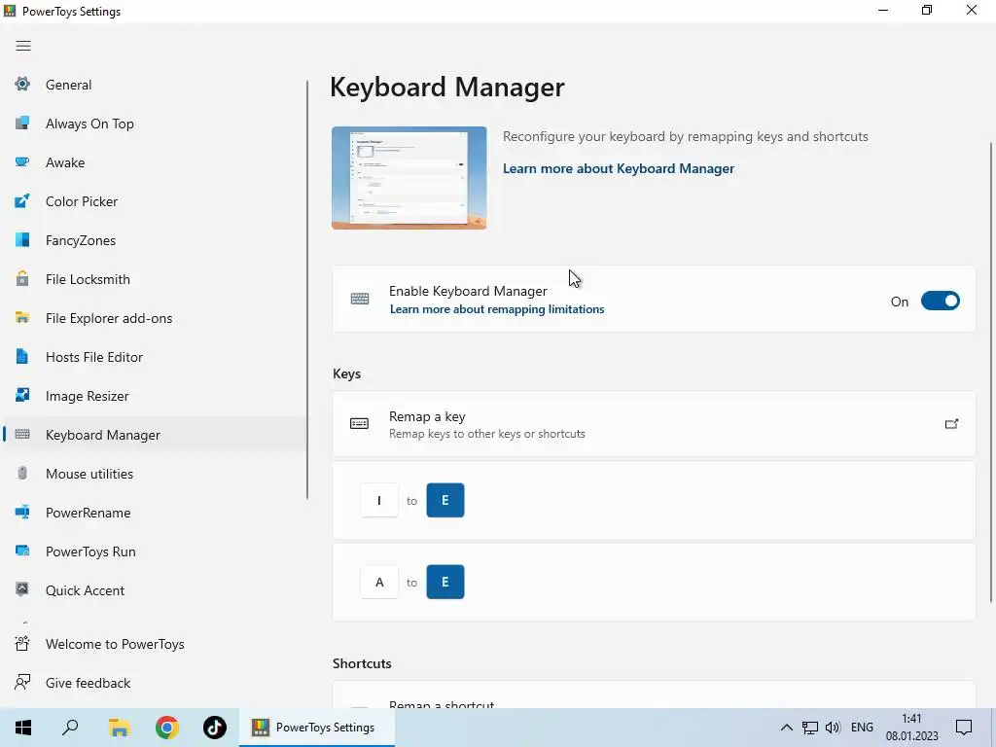Open the hamburger navigation menu

pos(23,46)
